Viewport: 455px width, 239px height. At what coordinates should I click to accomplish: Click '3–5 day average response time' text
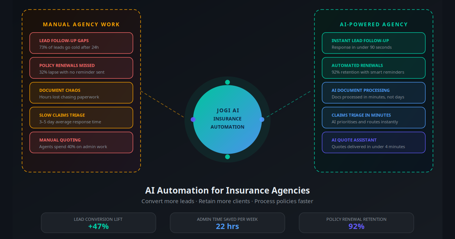(70, 122)
